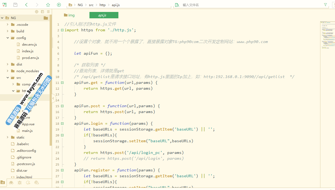
Task: Open the debug bug panel
Action: [20, 183]
